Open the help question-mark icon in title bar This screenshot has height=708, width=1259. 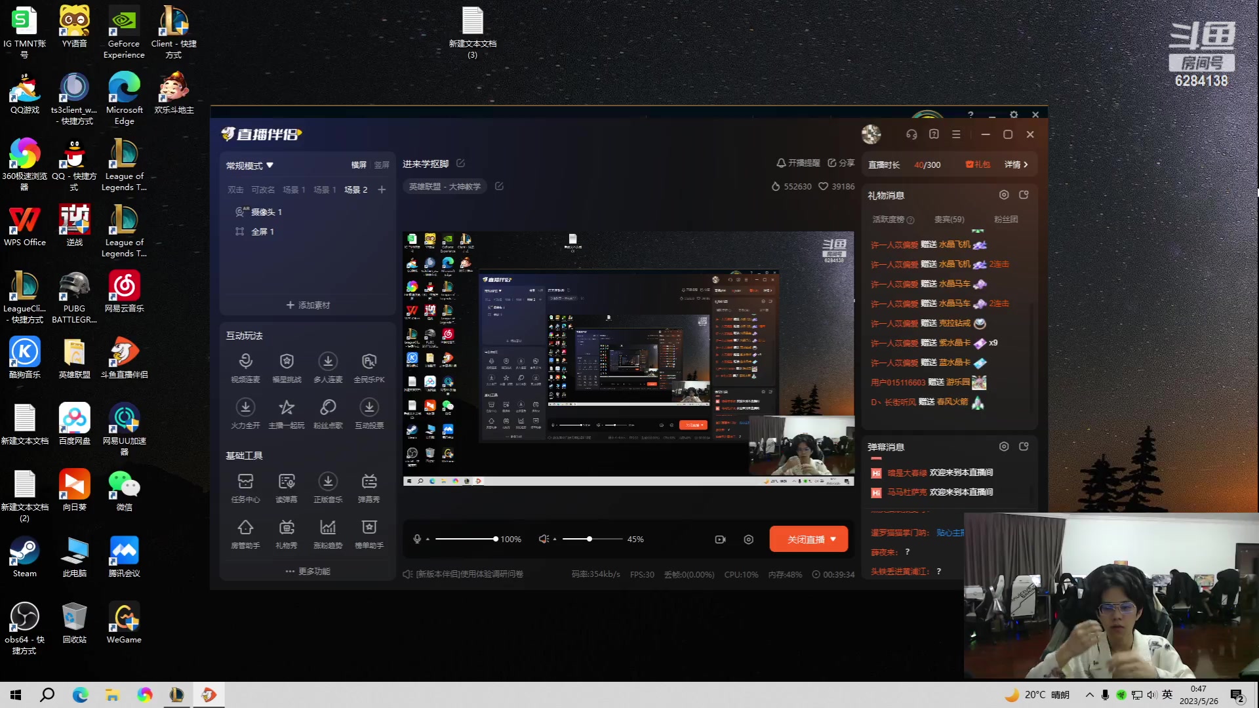point(934,134)
